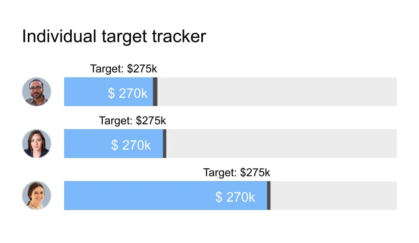Click the grey unfilled area of middle bar
This screenshot has width=419, height=243.
(x=282, y=144)
